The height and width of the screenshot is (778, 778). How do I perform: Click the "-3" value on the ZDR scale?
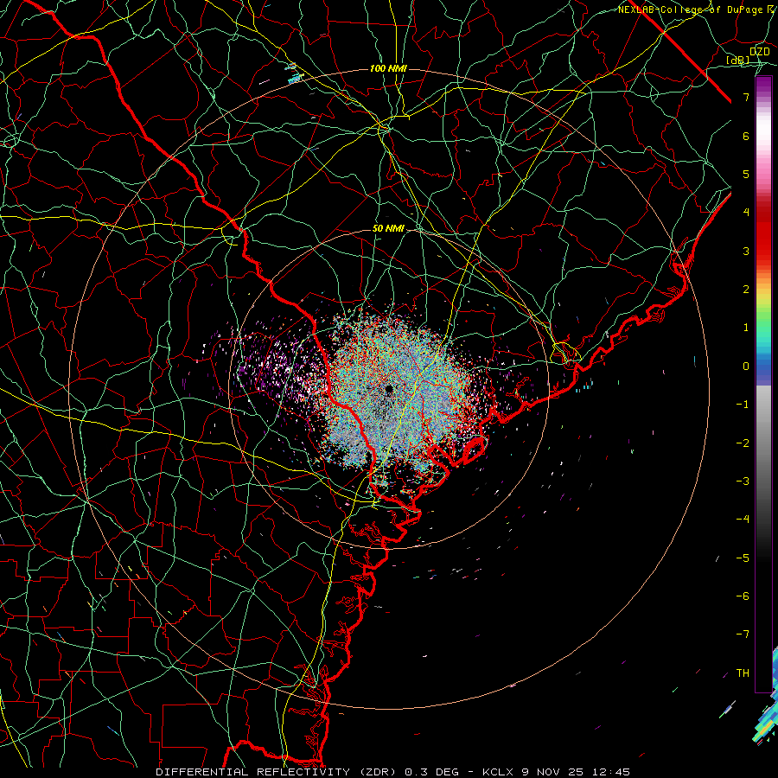pos(743,481)
